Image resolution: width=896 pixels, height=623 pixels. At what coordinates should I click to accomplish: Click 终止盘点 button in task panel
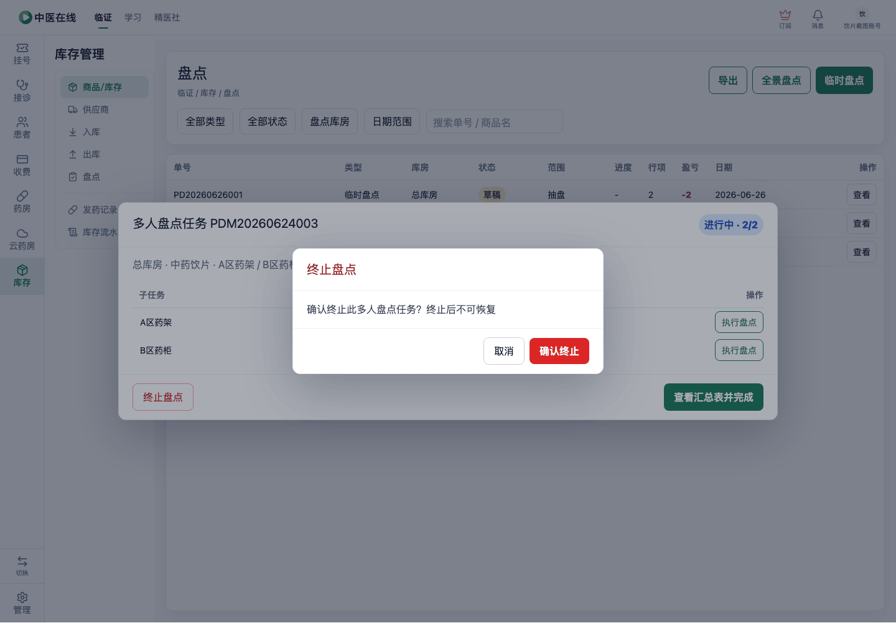(x=163, y=397)
